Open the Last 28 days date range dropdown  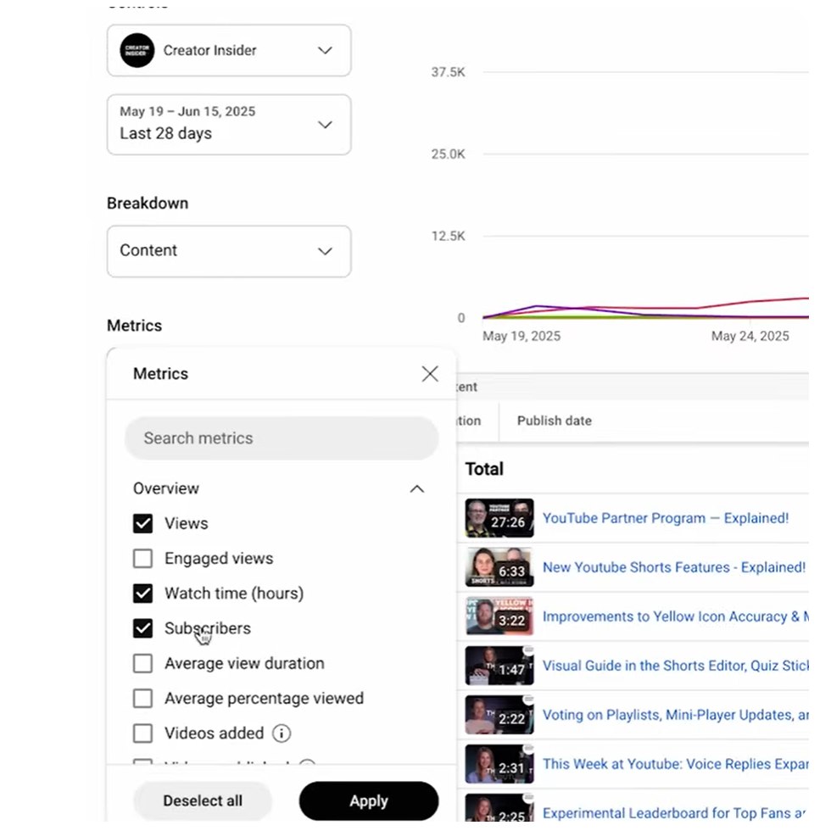tap(229, 125)
